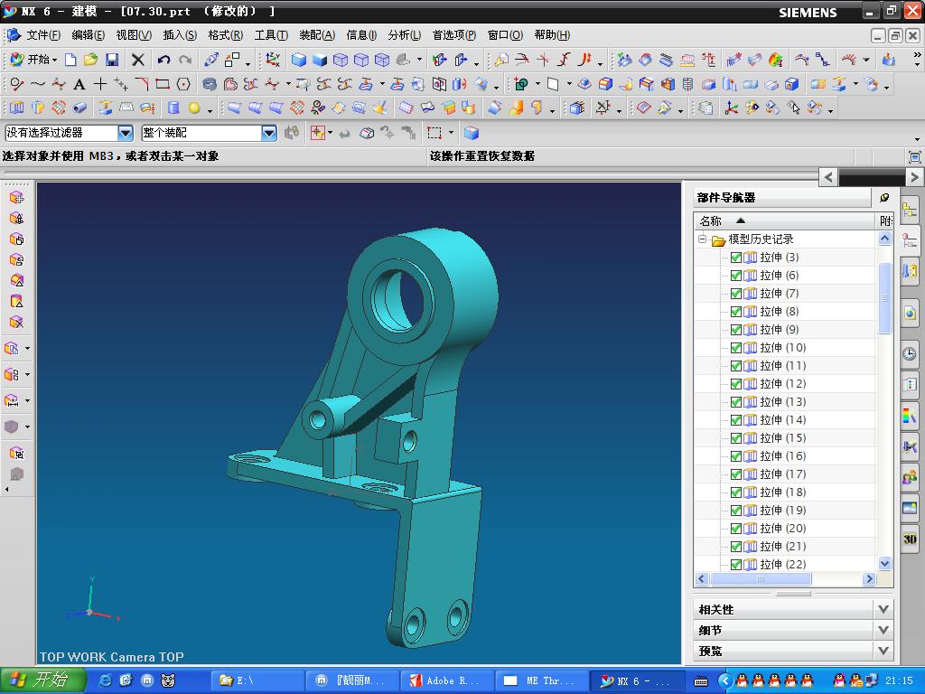Collapse the 模型历史记录 tree node
This screenshot has height=694, width=925.
(x=702, y=239)
